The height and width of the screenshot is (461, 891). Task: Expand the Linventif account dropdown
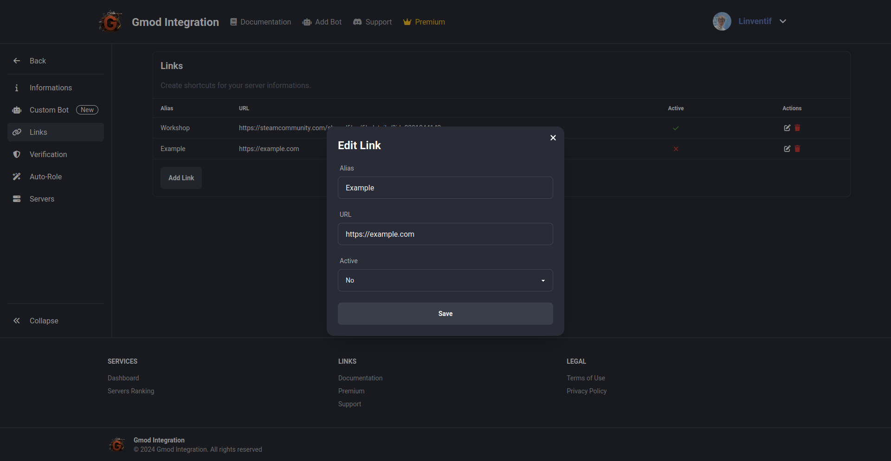783,21
